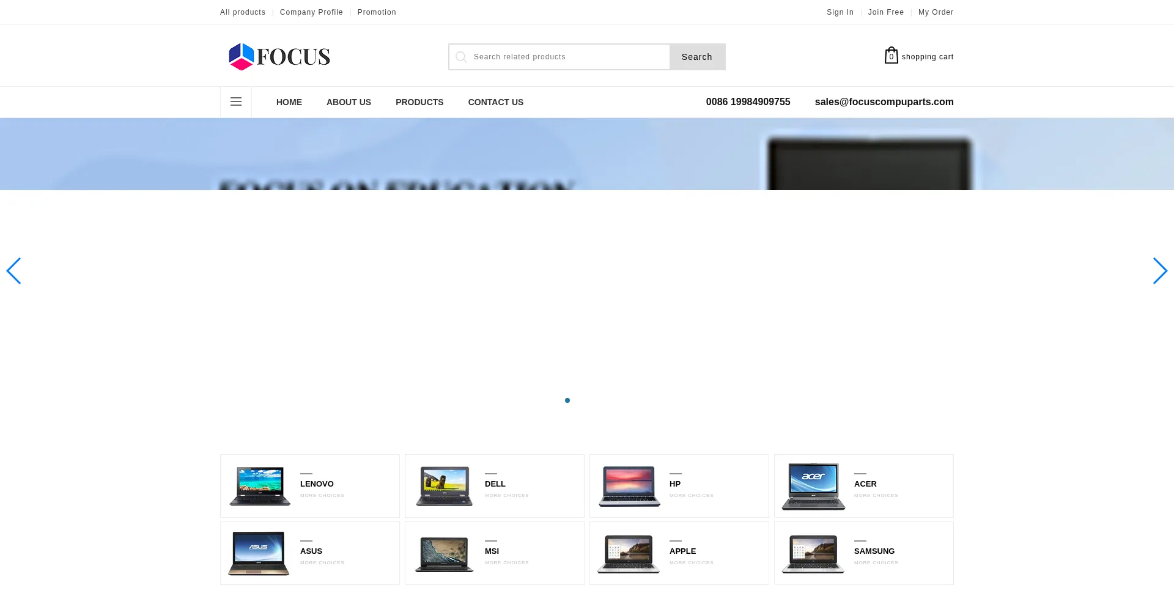
Task: Open the PRODUCTS menu item
Action: tap(419, 102)
